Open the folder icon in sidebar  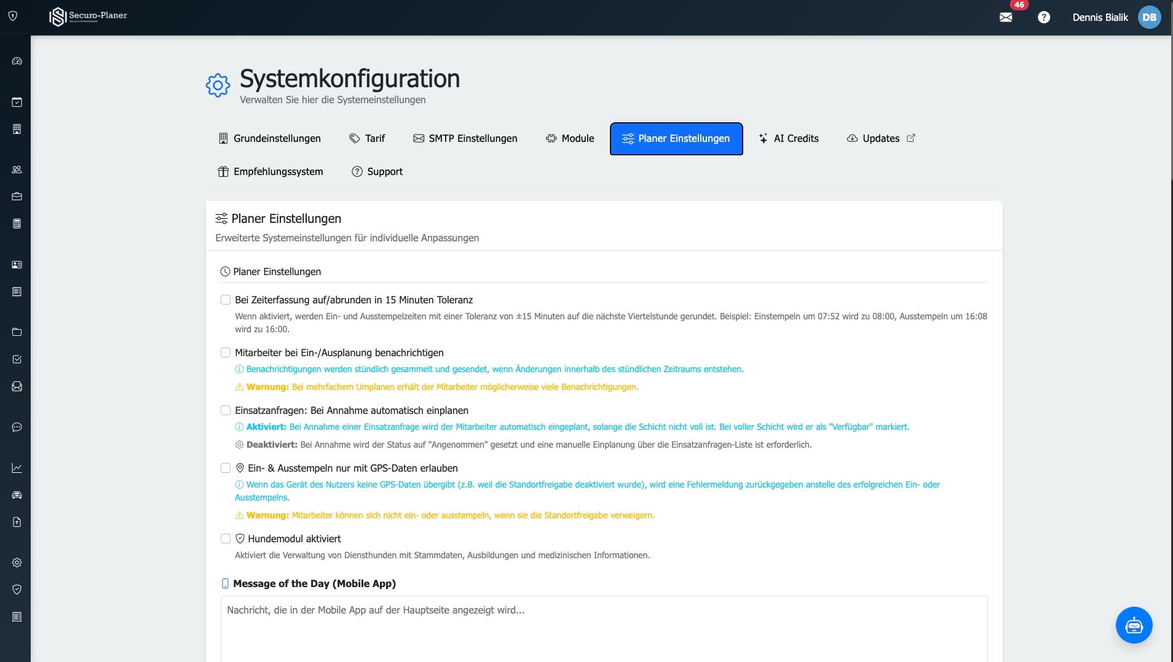coord(17,332)
